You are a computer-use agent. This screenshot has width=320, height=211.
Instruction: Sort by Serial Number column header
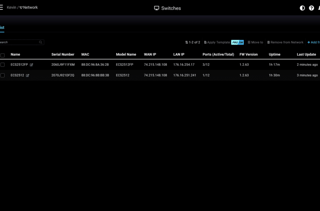(63, 54)
